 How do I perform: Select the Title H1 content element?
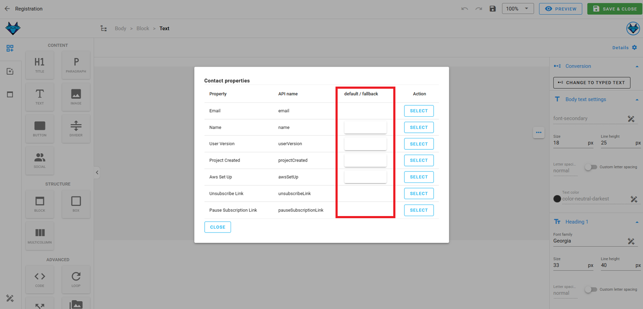click(39, 65)
